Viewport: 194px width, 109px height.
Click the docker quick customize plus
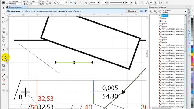pyautogui.click(x=189, y=56)
